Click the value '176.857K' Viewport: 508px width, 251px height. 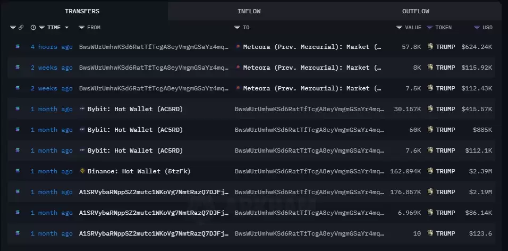pos(405,192)
